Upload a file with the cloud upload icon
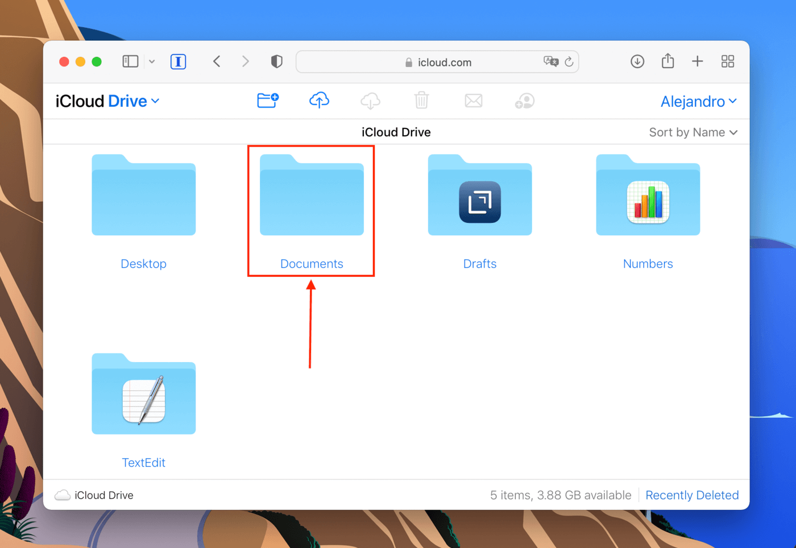Screen dimensions: 796x548 point(319,101)
